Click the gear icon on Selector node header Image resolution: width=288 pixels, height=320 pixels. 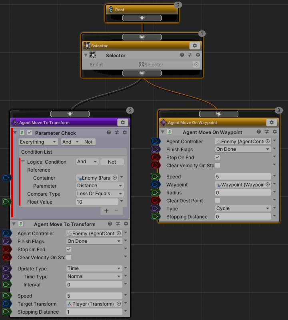click(194, 46)
